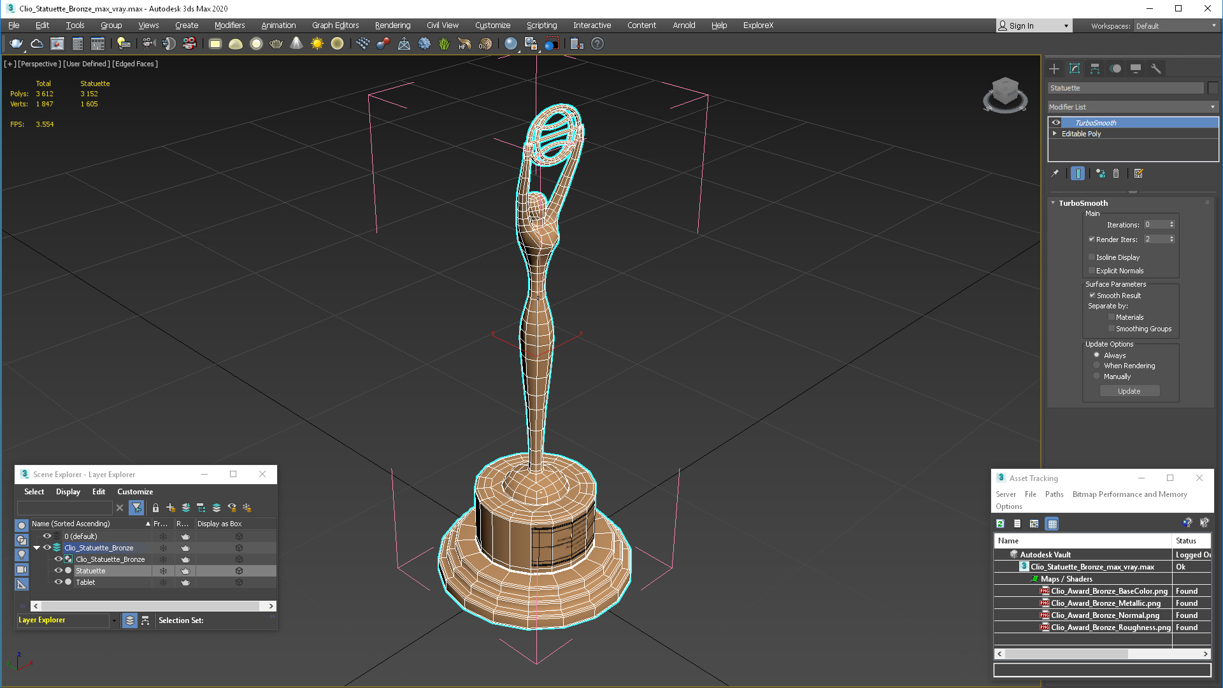
Task: Click the Refresh icon in Asset Tracking
Action: (1000, 524)
